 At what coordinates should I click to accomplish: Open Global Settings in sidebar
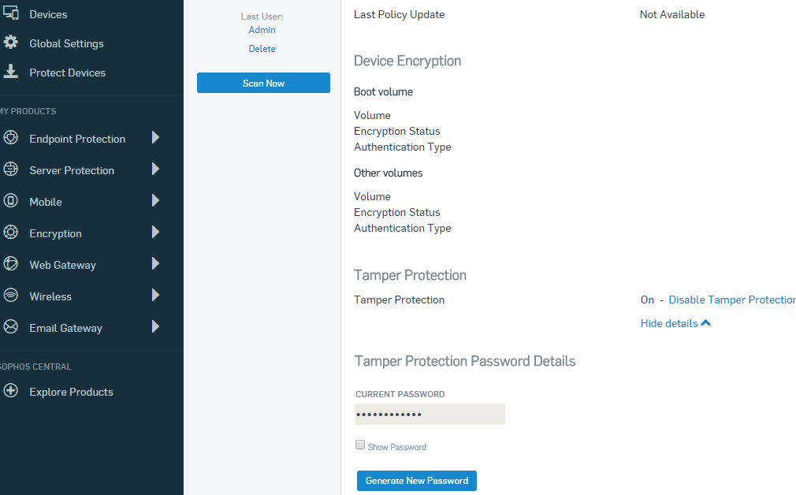point(66,43)
